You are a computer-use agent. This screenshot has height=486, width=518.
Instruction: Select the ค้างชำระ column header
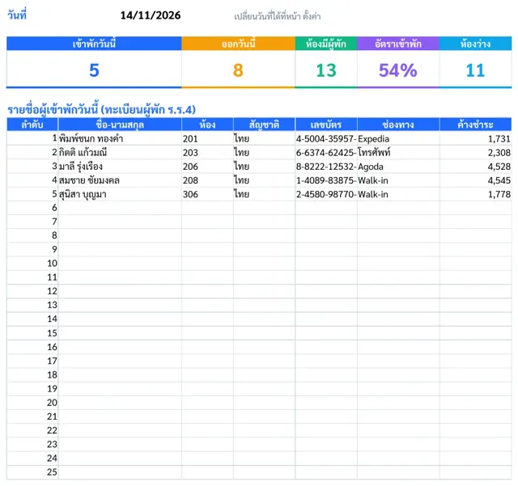point(475,125)
